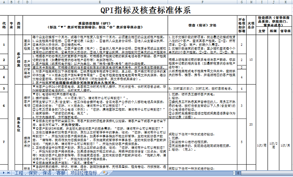
Task: Click the insert new worksheet icon
Action: (105, 173)
